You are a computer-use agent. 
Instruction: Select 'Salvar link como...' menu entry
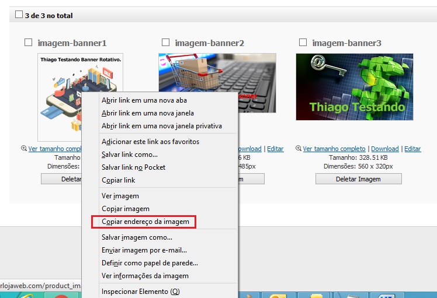click(x=130, y=155)
